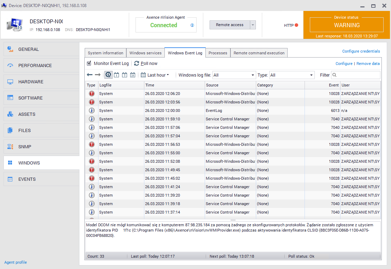Viewport: 391px width, 269px height.
Task: Open the PERFORMANCE section in sidebar
Action: 35,66
